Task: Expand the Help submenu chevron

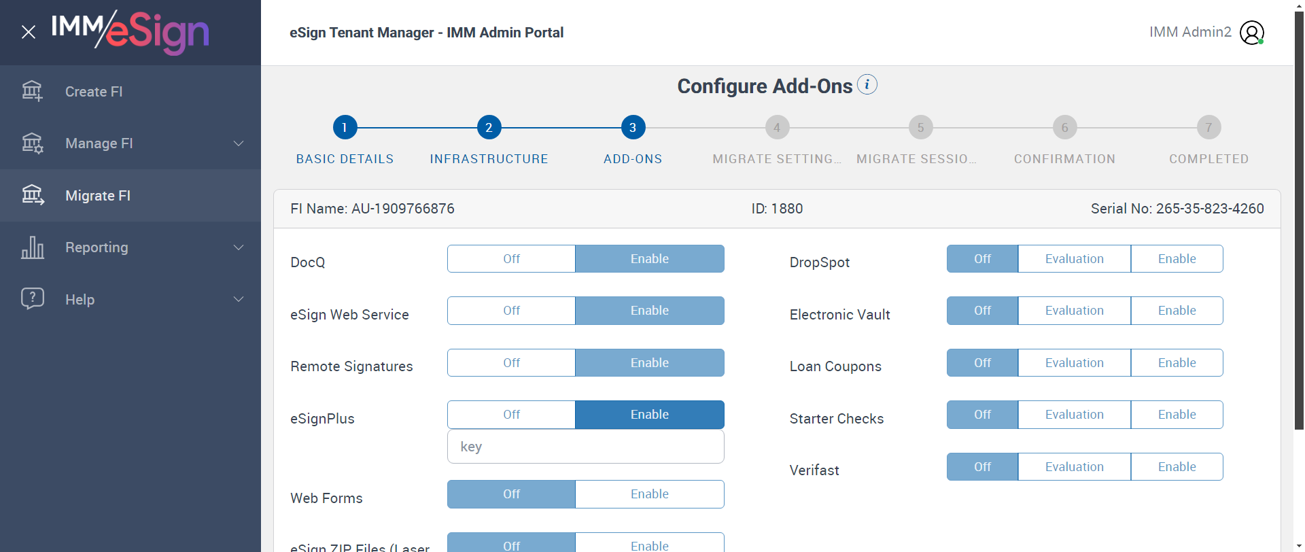Action: [239, 299]
